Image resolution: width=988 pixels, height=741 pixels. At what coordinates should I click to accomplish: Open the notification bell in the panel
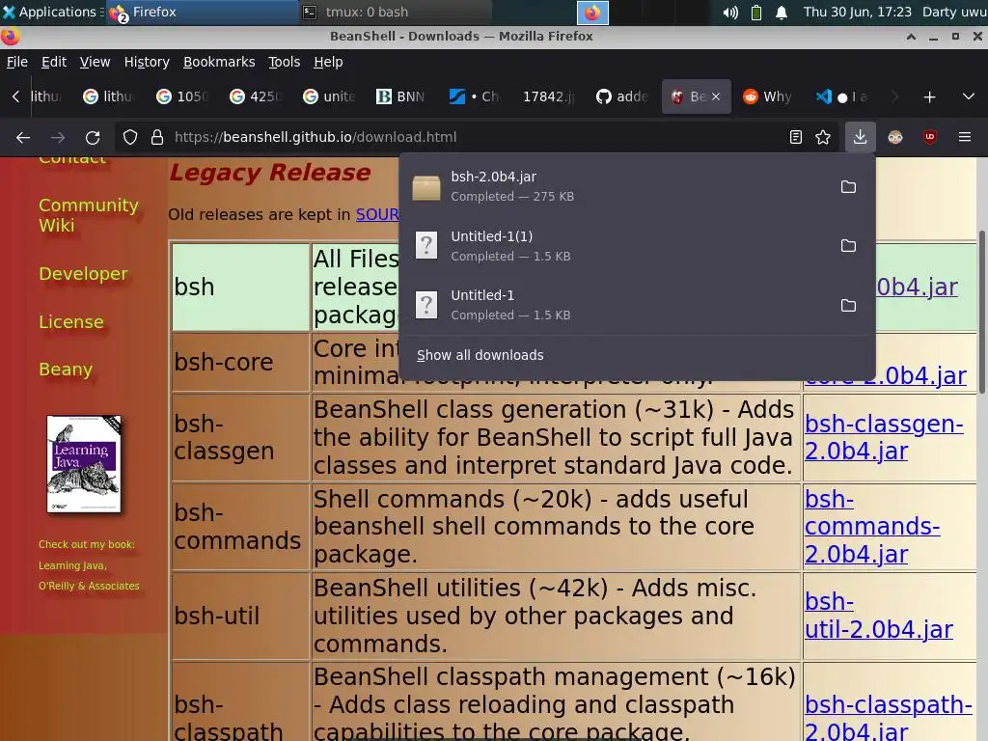tap(782, 12)
